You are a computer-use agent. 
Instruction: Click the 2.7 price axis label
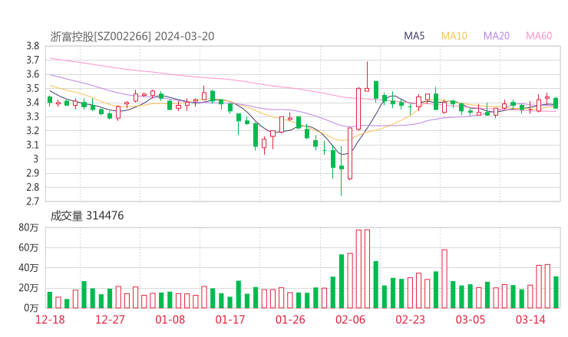pos(32,201)
